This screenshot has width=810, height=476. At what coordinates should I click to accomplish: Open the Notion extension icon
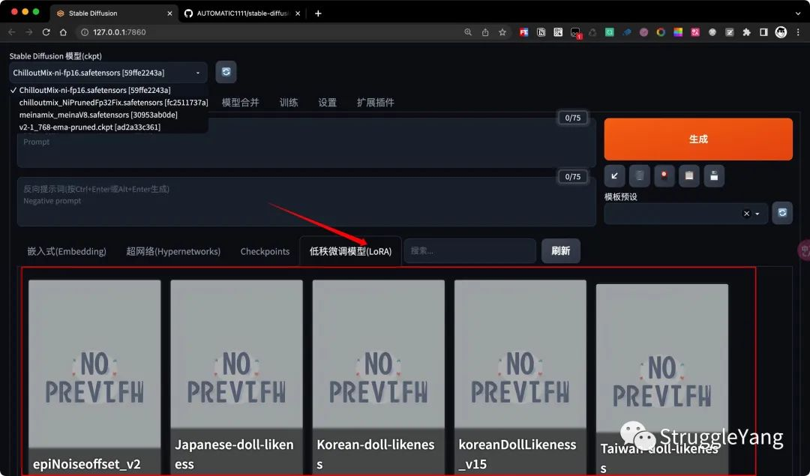[x=541, y=32]
